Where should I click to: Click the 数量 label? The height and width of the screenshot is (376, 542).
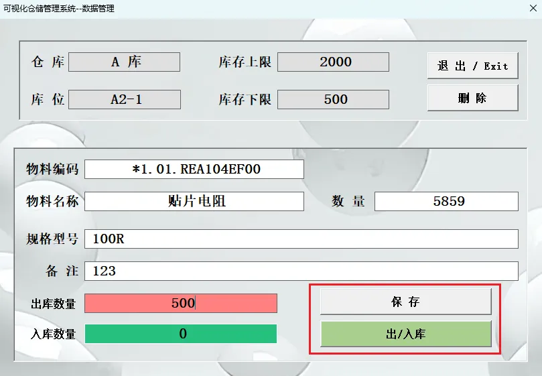pos(348,201)
